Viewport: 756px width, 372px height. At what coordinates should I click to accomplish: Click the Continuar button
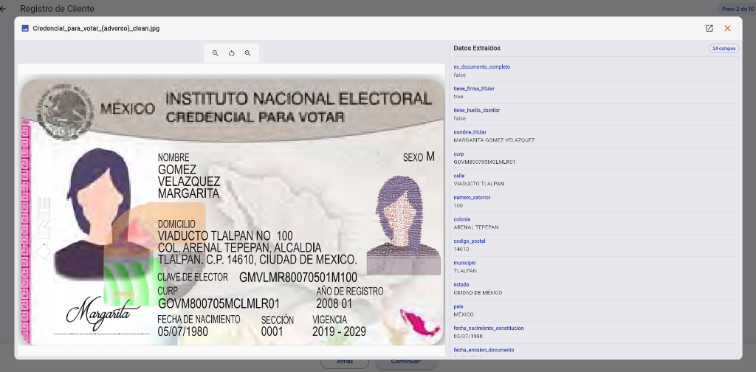point(405,362)
